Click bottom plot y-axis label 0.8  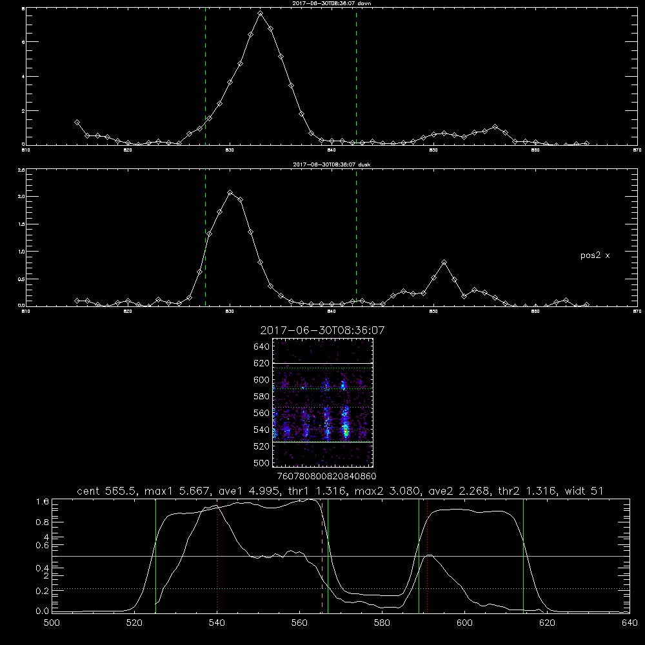point(43,522)
